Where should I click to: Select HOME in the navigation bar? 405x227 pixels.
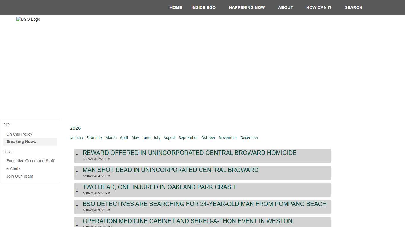pos(176,7)
